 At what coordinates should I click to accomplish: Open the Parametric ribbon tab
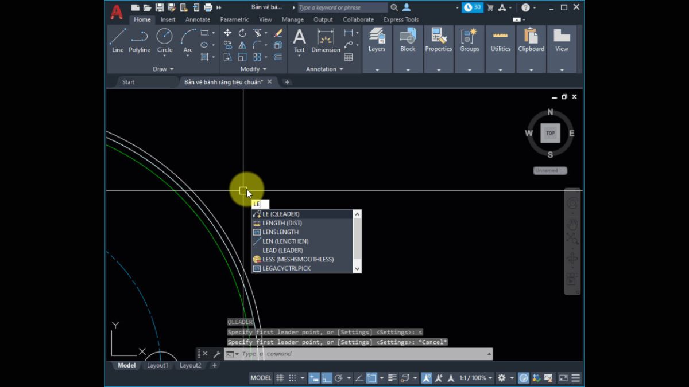pos(234,19)
